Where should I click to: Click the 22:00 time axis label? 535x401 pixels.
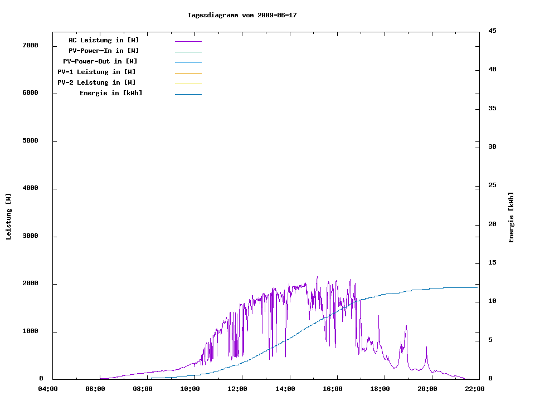pos(474,389)
